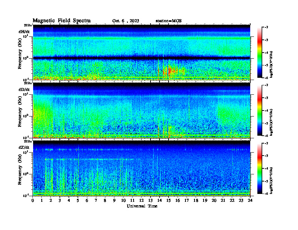Click the -6 tick on the dH/dt color bar

[x=267, y=78]
